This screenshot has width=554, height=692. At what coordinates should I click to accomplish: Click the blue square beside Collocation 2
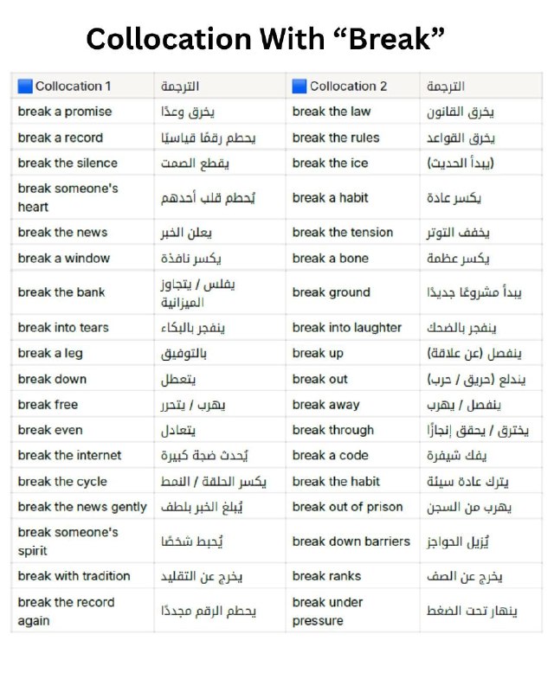300,86
